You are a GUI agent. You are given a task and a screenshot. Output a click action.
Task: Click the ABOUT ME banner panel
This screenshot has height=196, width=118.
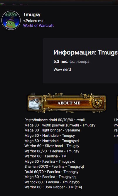(67, 103)
